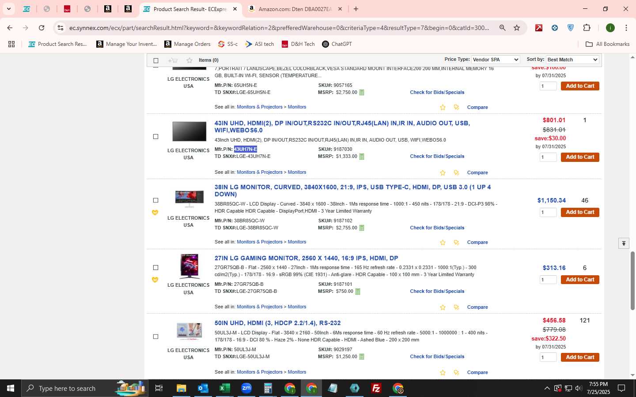Image resolution: width=636 pixels, height=397 pixels.
Task: Add the 43IN UHD monitor to cart
Action: click(580, 157)
